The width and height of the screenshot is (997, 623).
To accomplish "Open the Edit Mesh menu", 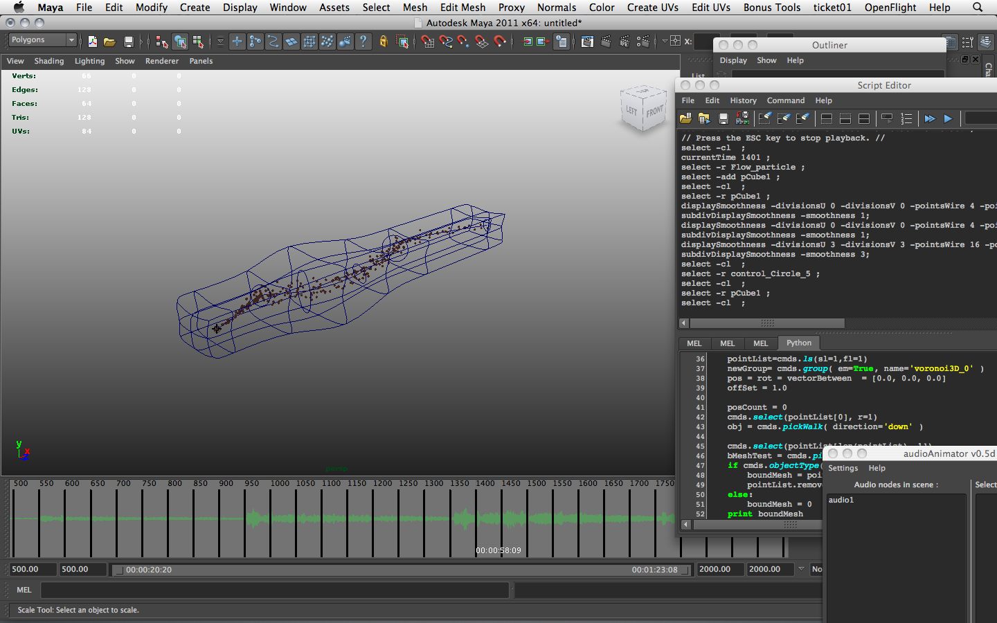I will [x=462, y=7].
